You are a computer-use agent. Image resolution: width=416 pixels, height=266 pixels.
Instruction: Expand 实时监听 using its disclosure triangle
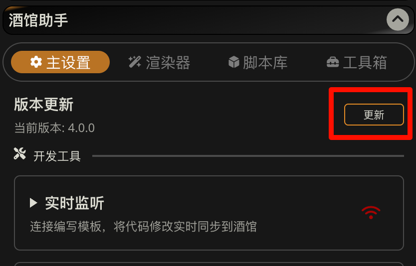[33, 203]
